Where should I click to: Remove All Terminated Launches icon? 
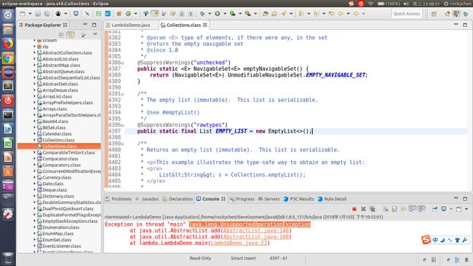(x=373, y=209)
